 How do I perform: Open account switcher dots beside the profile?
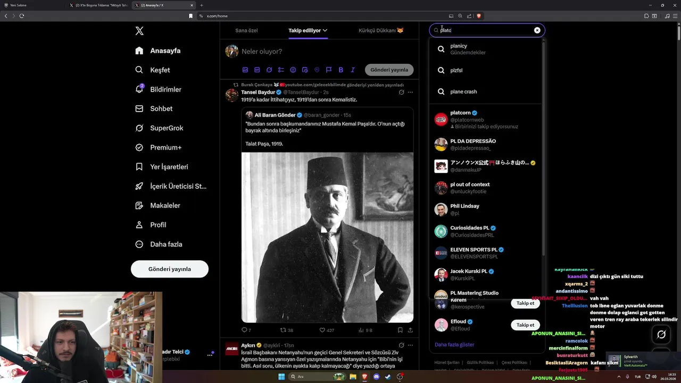[x=210, y=355]
